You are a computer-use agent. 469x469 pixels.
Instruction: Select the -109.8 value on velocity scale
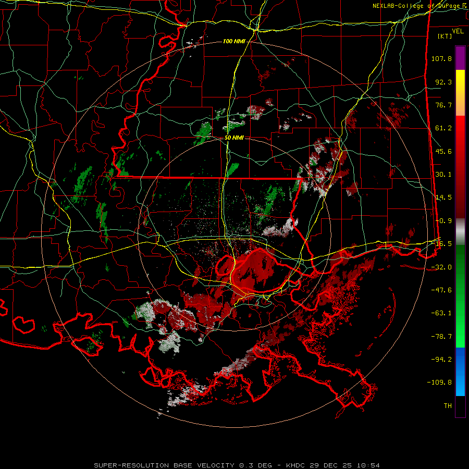tap(439, 382)
